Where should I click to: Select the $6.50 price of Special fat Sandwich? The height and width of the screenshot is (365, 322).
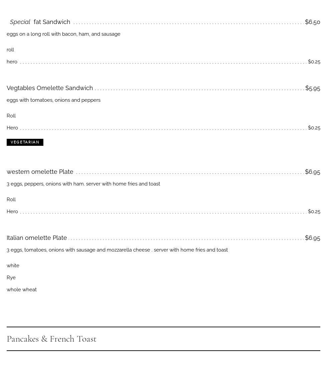(x=312, y=22)
